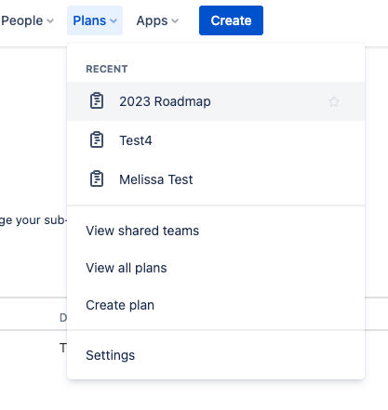Expand the People dropdown chevron
Viewport: 388px width, 410px height.
click(x=50, y=21)
